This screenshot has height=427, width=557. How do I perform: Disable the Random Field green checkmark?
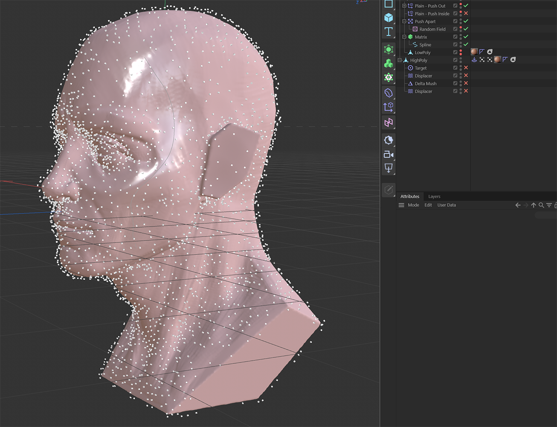[466, 29]
